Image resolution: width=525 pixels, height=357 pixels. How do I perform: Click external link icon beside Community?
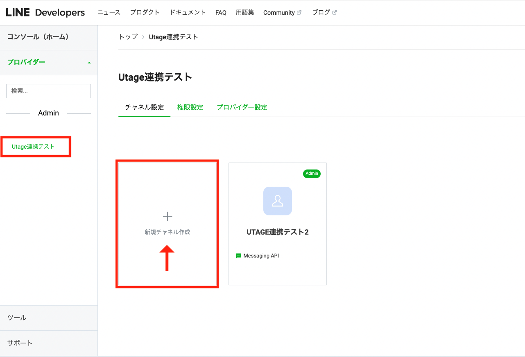pos(299,13)
